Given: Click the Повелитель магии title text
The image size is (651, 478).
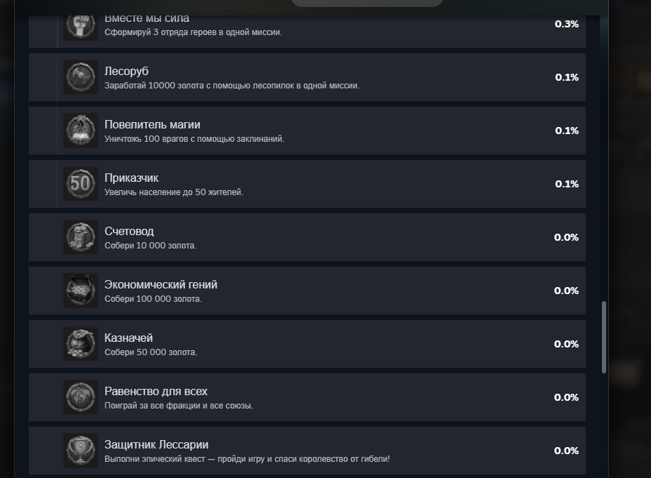Looking at the screenshot, I should coord(152,125).
